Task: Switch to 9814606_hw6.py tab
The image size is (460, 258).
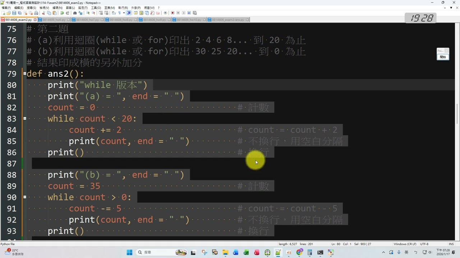Action: [54, 20]
